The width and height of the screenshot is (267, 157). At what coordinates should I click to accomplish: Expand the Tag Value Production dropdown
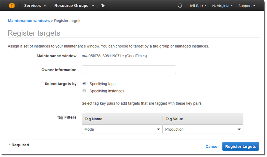(203, 129)
